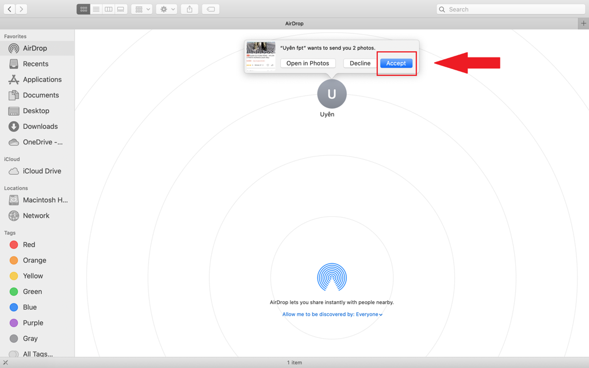The image size is (589, 368).
Task: Switch to column view in toolbar
Action: (x=109, y=9)
